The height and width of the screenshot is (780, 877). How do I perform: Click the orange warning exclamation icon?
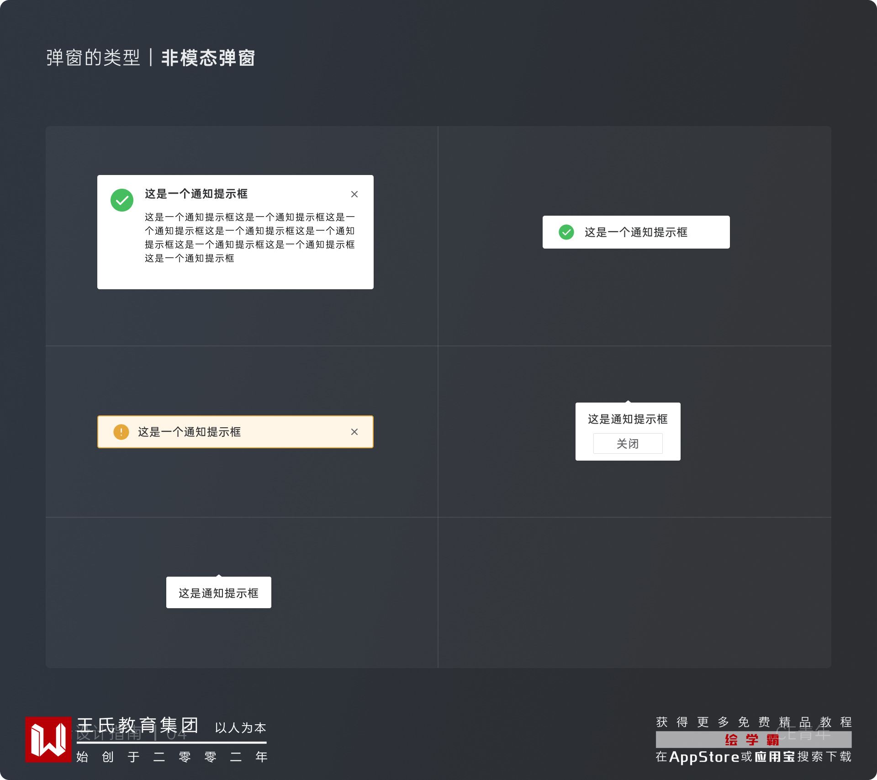coord(121,432)
